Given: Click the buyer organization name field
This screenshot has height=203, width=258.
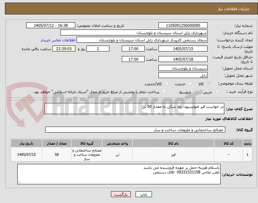Looking at the screenshot, I should tap(134, 32).
